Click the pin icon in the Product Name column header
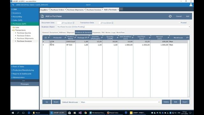This screenshot has width=204, height=115. 75,38
